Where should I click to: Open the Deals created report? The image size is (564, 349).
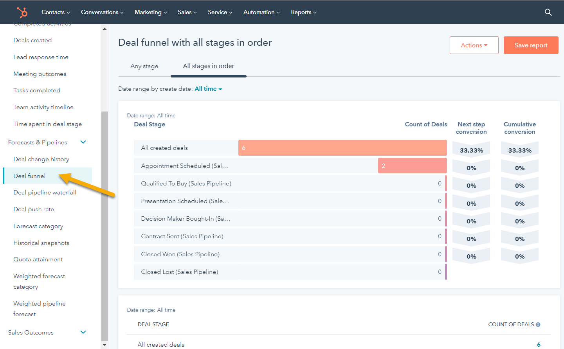[x=32, y=40]
